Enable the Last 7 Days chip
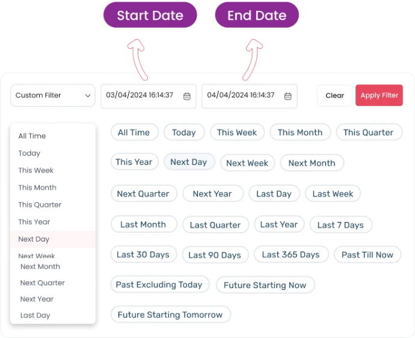 340,225
